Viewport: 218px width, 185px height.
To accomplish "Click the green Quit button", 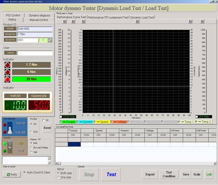I will tap(209, 174).
